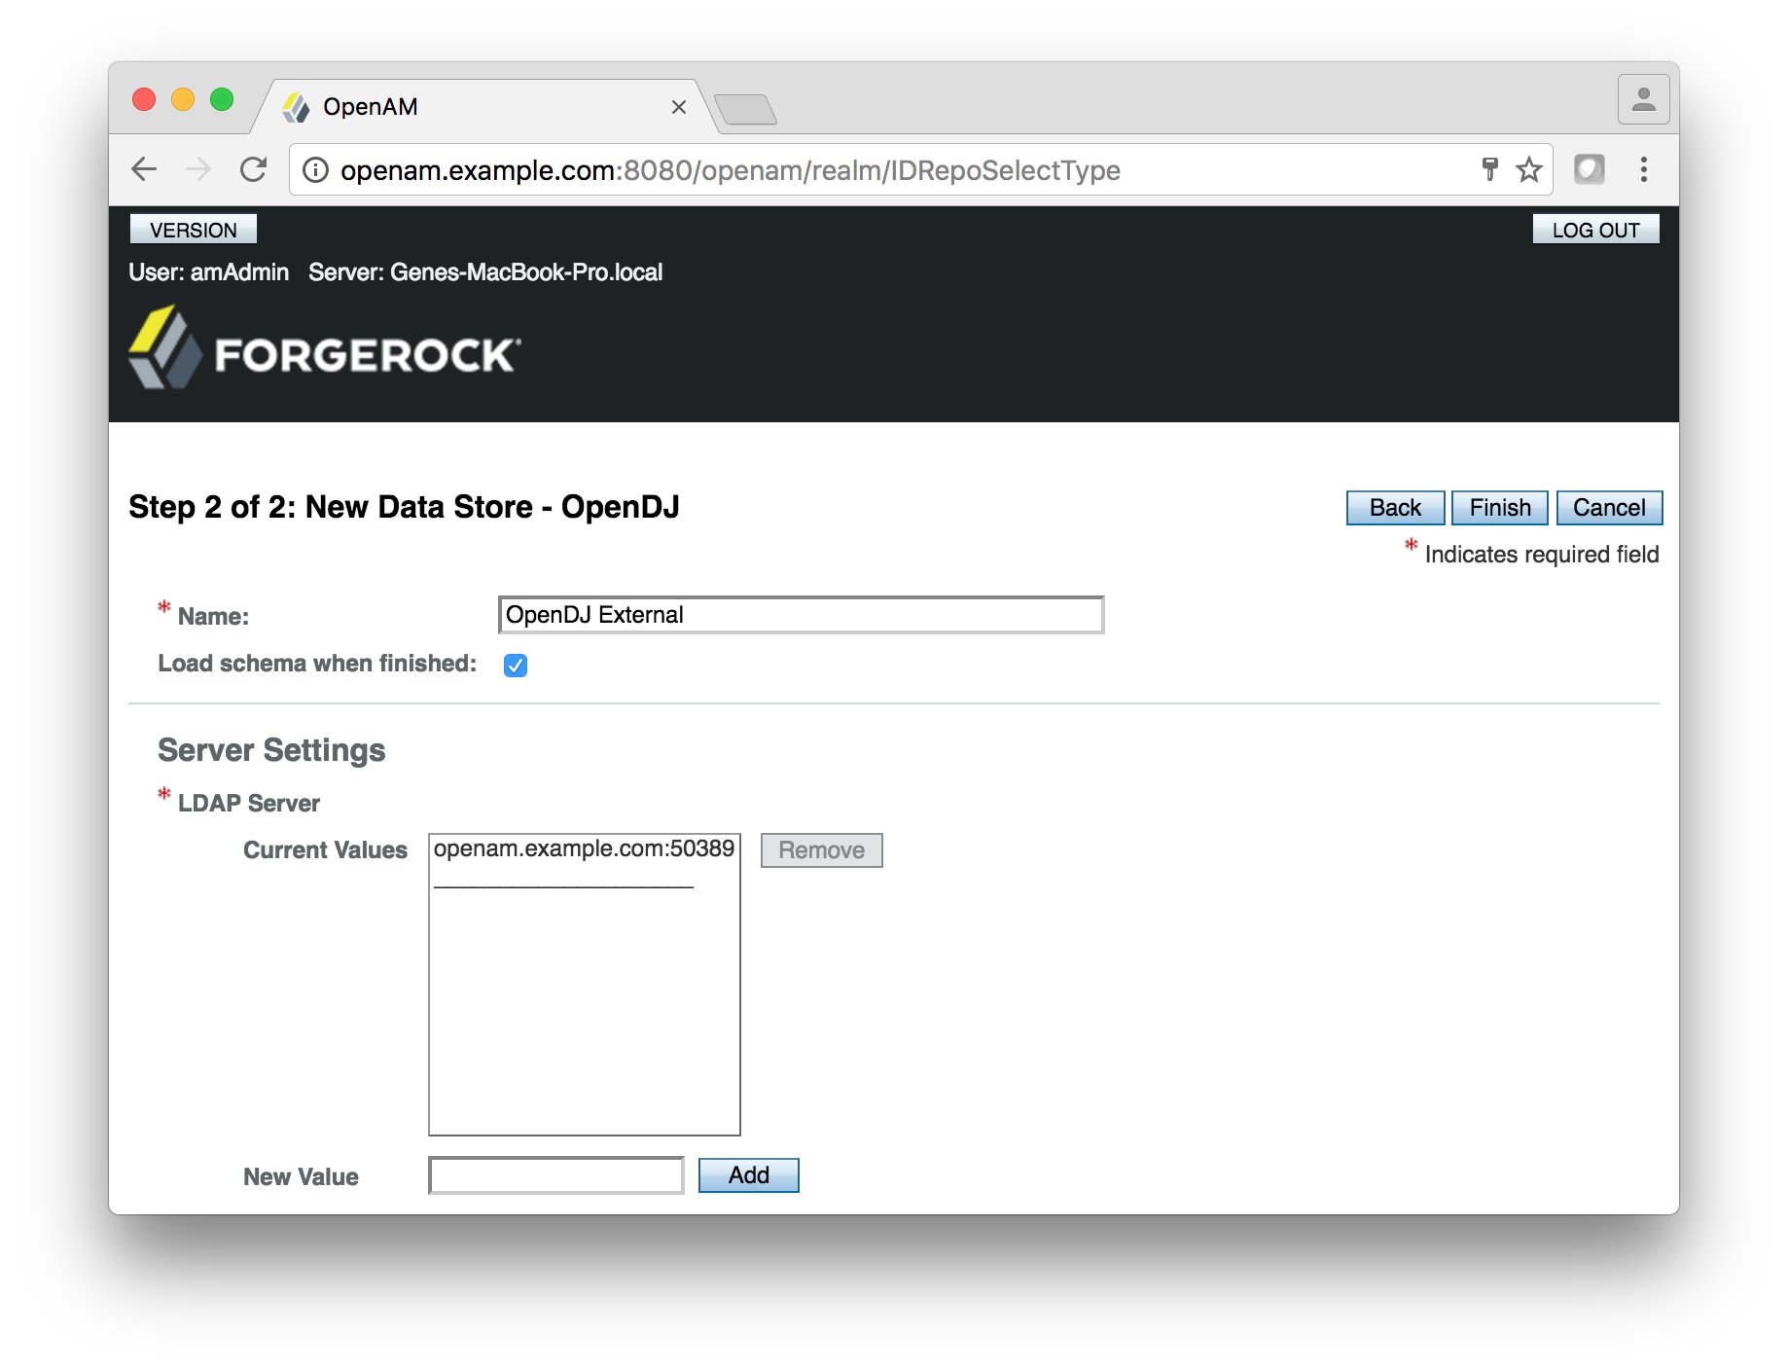
Task: Click the macOS yellow minimize button
Action: pyautogui.click(x=183, y=99)
